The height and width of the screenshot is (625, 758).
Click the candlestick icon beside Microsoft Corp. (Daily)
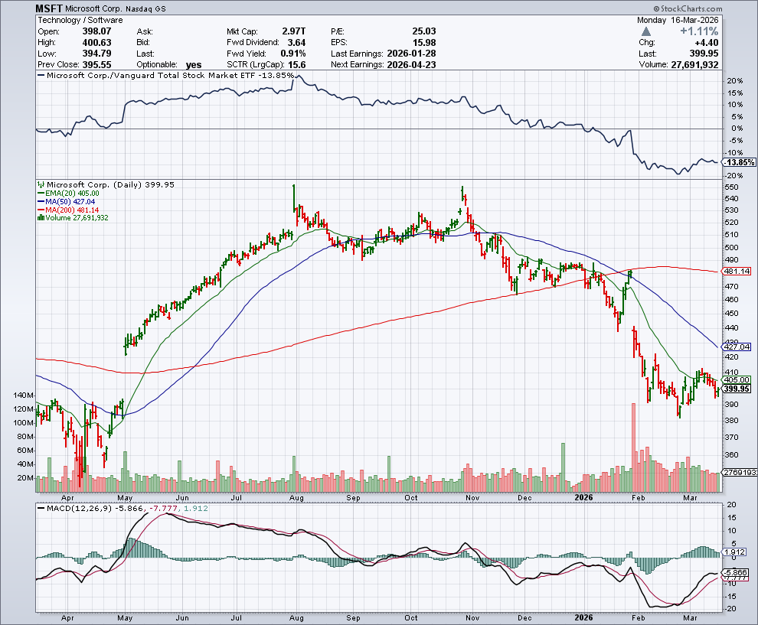click(x=41, y=184)
